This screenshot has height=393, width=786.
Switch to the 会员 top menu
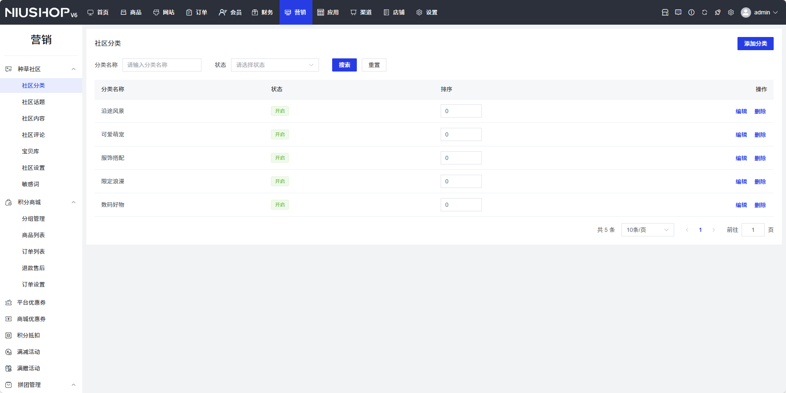pyautogui.click(x=230, y=12)
